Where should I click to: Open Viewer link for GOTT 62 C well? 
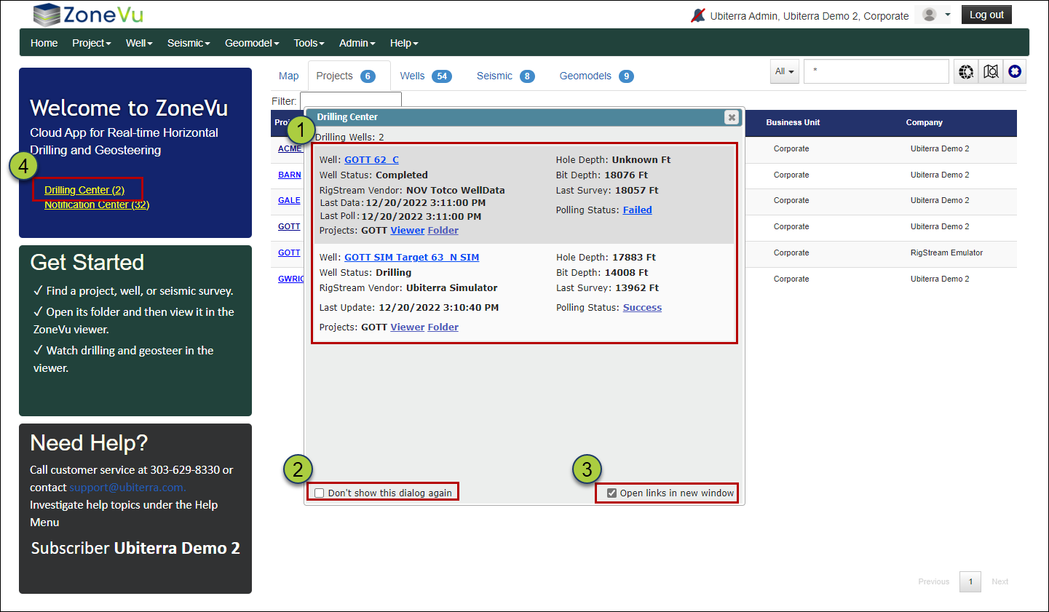(408, 231)
